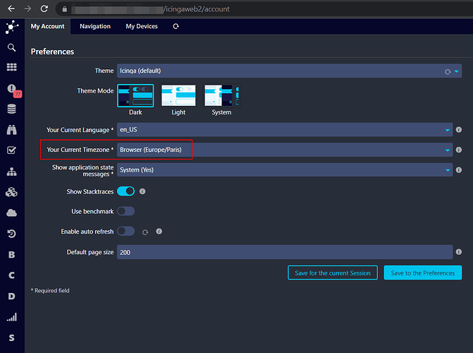Open problems icon with 77 badge

(x=13, y=90)
